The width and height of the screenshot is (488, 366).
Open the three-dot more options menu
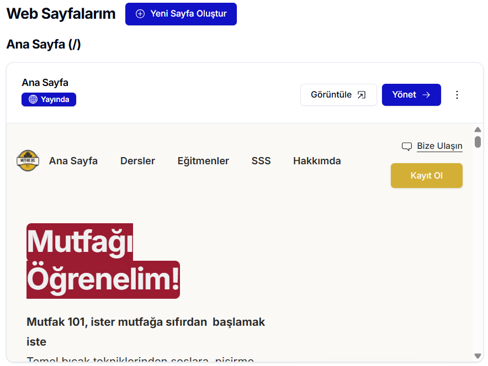click(457, 95)
